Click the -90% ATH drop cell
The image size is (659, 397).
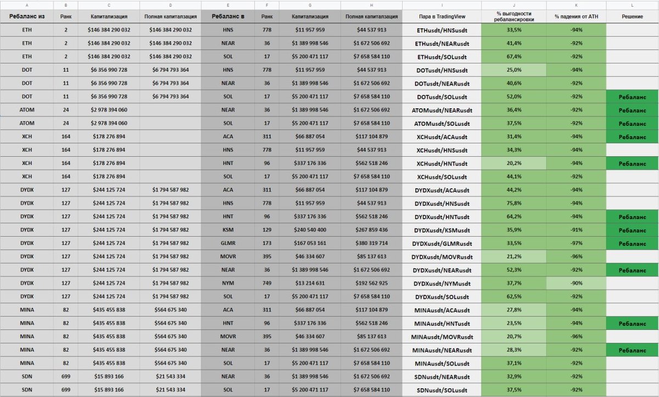pos(576,283)
